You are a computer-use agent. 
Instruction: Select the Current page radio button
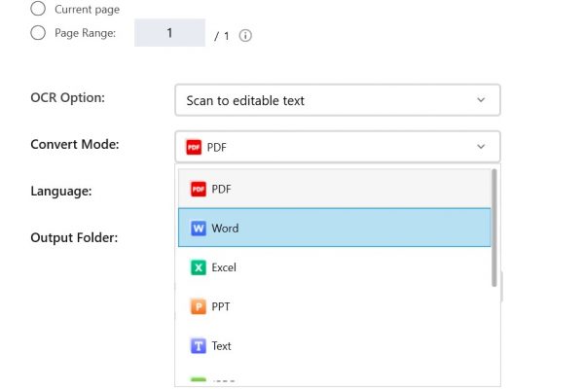38,8
